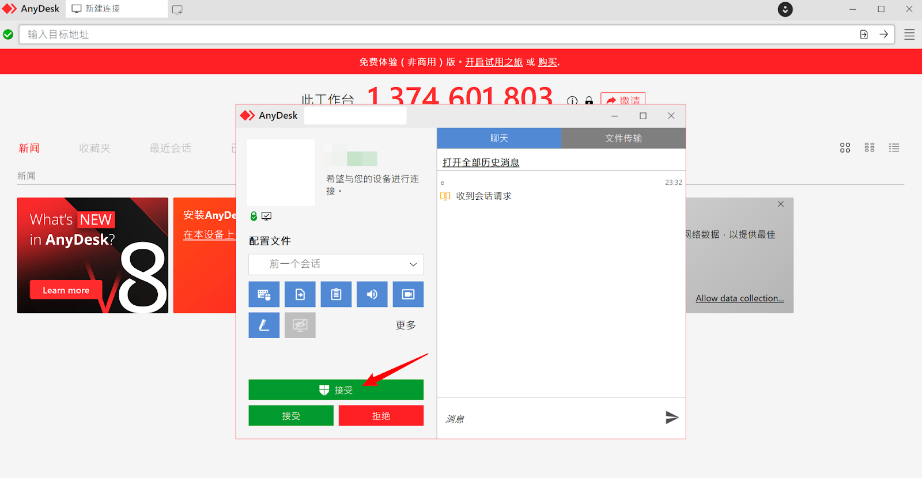Click the green lock security icon

[x=254, y=216]
